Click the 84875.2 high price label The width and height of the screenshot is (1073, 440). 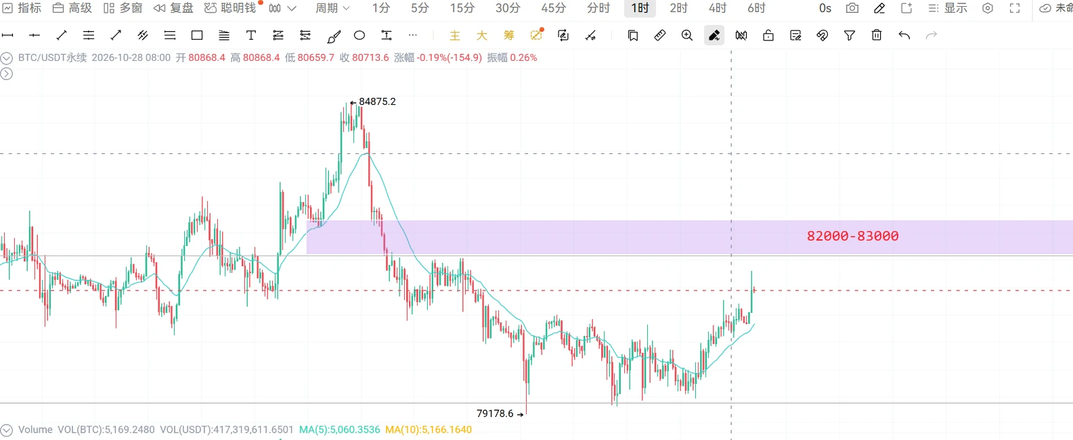(x=377, y=101)
